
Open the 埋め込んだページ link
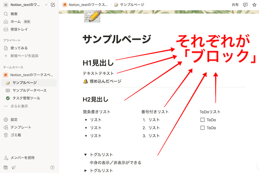click(105, 81)
